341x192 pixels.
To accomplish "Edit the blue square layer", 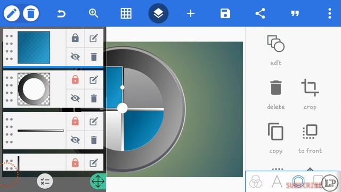I will tap(94, 38).
